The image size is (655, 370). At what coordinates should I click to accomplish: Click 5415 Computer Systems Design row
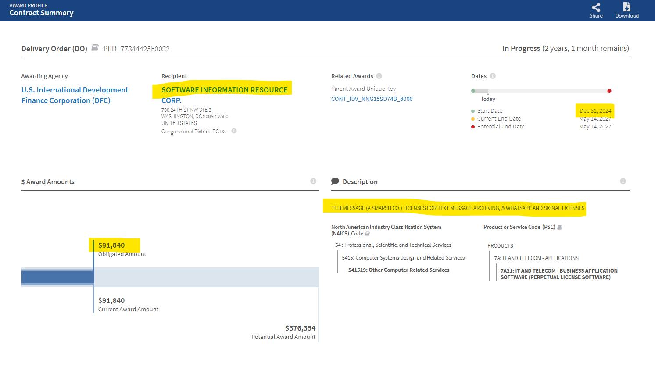click(x=403, y=258)
